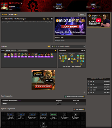Click the Update button
This screenshot has width=112, height=128.
(x=82, y=14)
